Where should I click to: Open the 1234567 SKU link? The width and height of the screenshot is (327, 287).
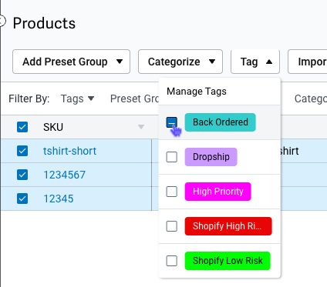click(x=64, y=175)
